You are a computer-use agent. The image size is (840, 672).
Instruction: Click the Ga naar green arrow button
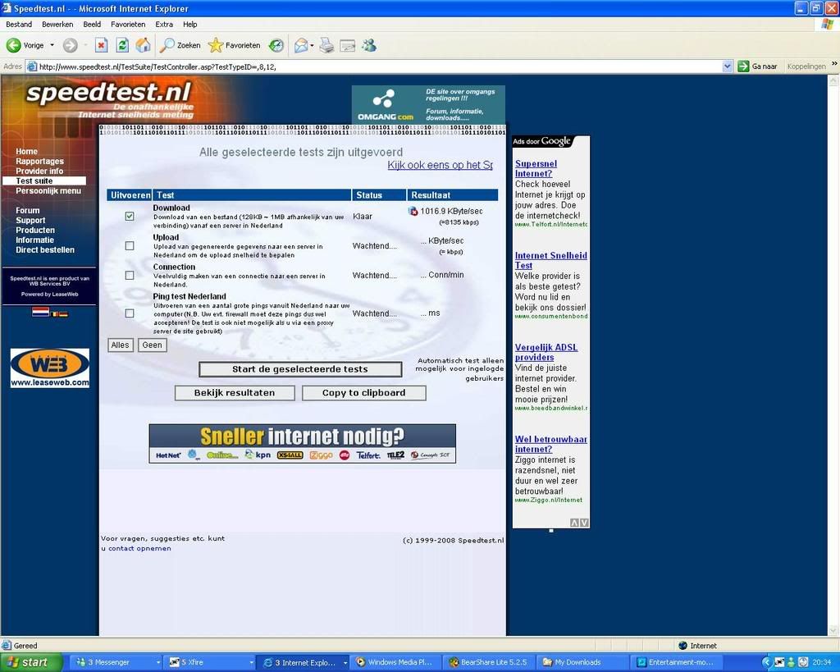pos(743,66)
